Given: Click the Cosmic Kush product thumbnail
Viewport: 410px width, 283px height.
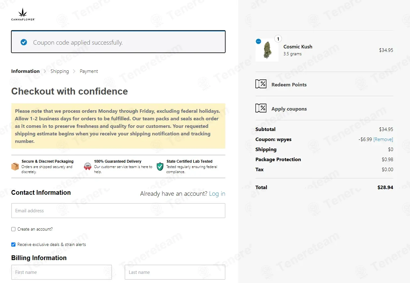Looking at the screenshot, I should coord(267,50).
